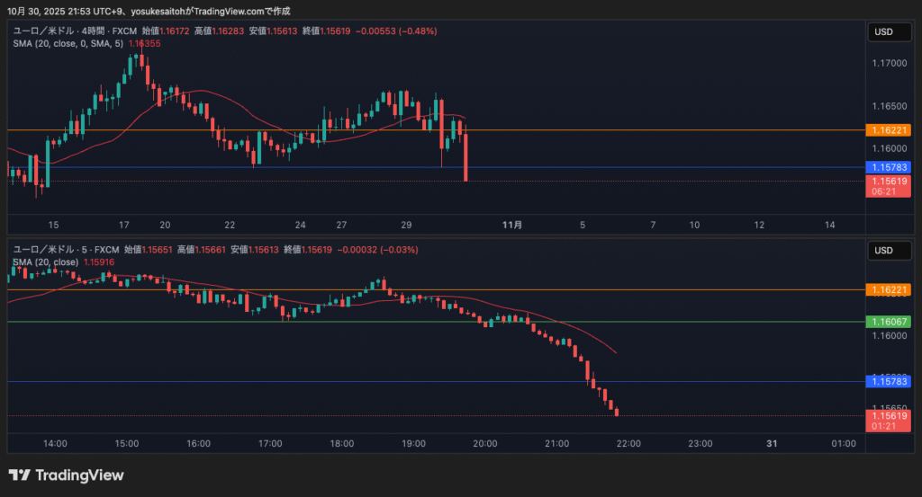Click the red 1.15619 current price label in upper chart
The width and height of the screenshot is (922, 497).
(889, 181)
